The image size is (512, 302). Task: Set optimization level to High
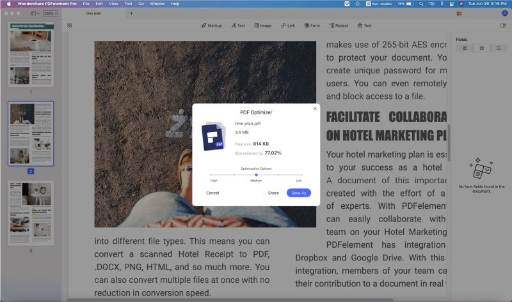point(211,175)
